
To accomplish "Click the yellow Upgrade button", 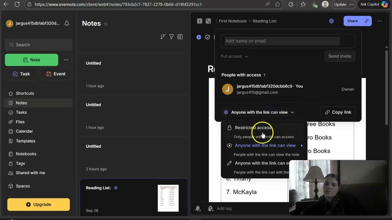I will click(x=39, y=204).
